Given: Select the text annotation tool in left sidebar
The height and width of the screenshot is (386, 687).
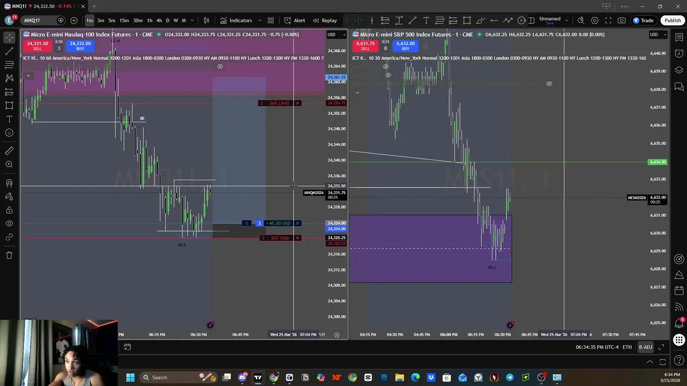Looking at the screenshot, I should (x=9, y=119).
